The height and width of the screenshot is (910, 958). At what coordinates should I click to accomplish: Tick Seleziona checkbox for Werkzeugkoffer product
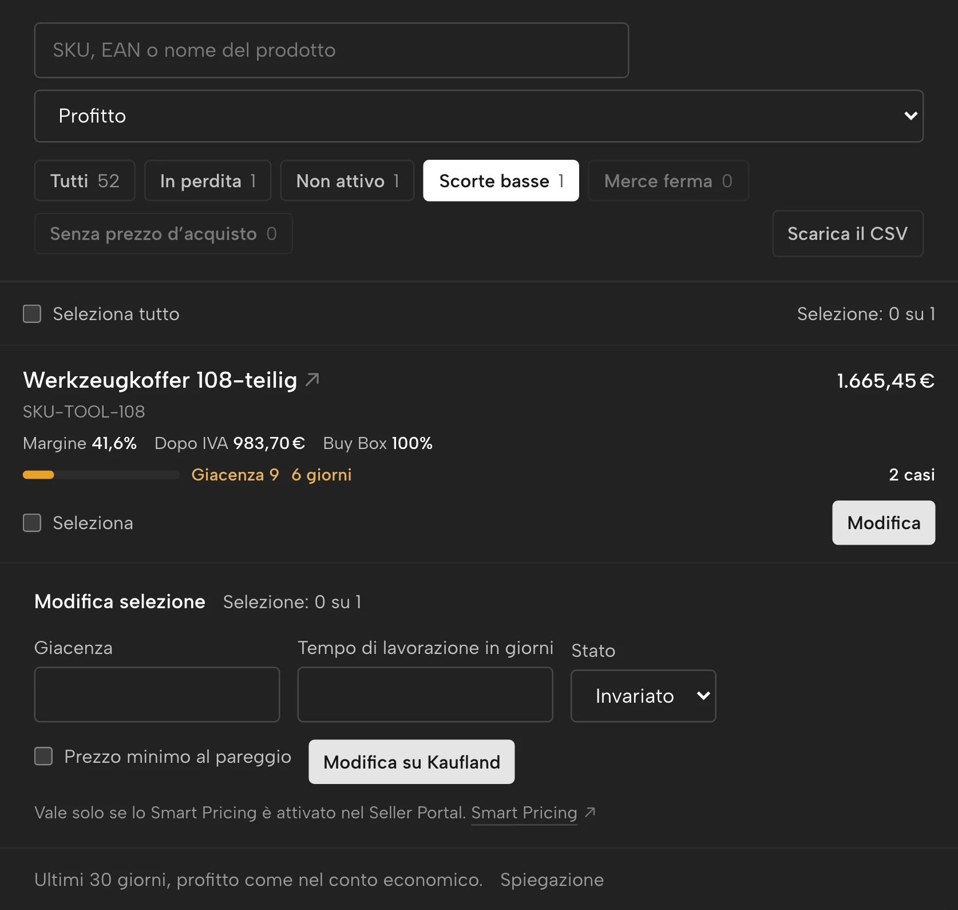coord(32,523)
